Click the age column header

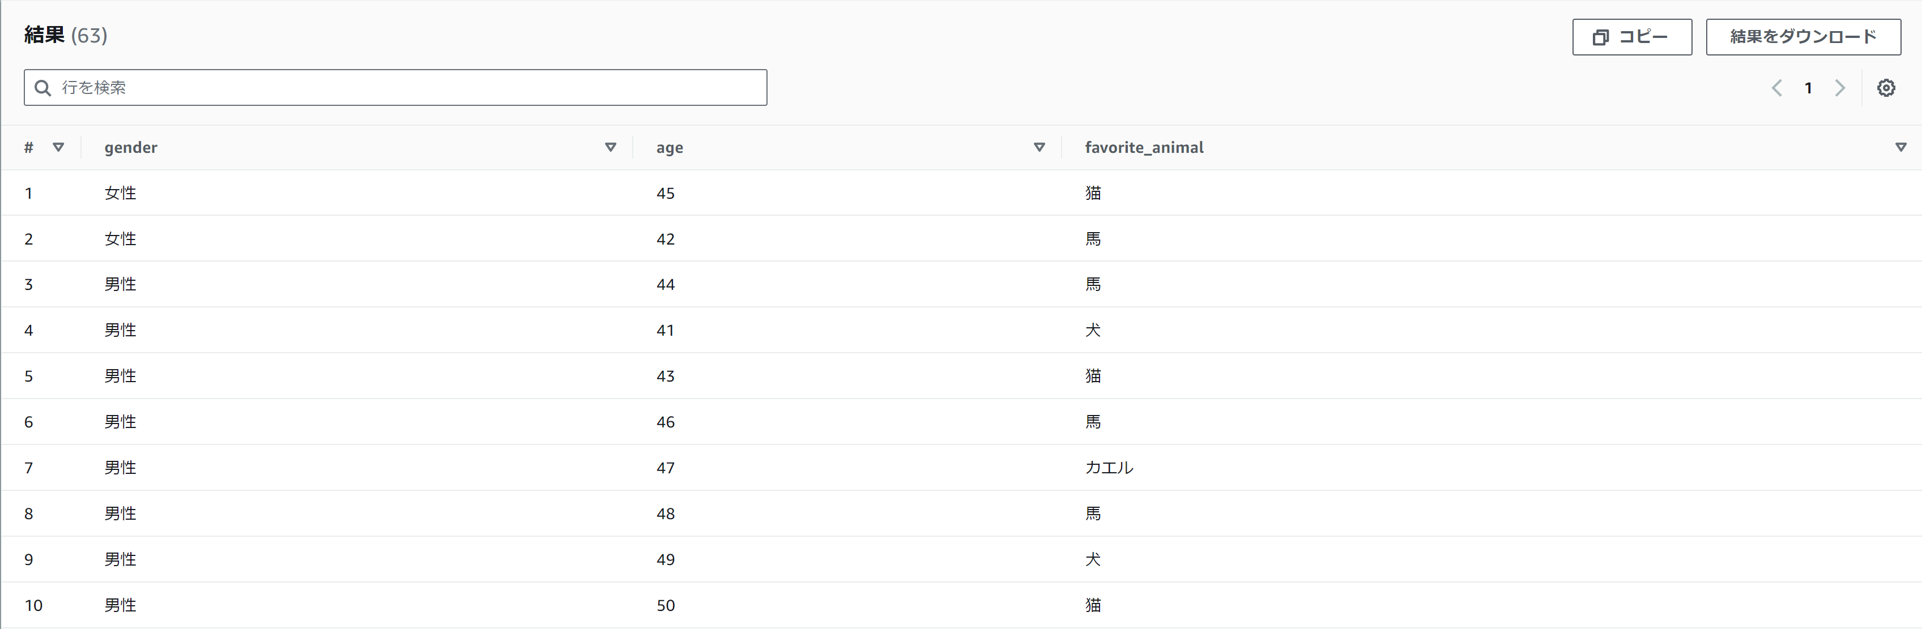[x=669, y=148]
